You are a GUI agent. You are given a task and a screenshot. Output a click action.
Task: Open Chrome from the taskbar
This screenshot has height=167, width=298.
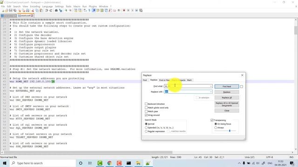109,163
